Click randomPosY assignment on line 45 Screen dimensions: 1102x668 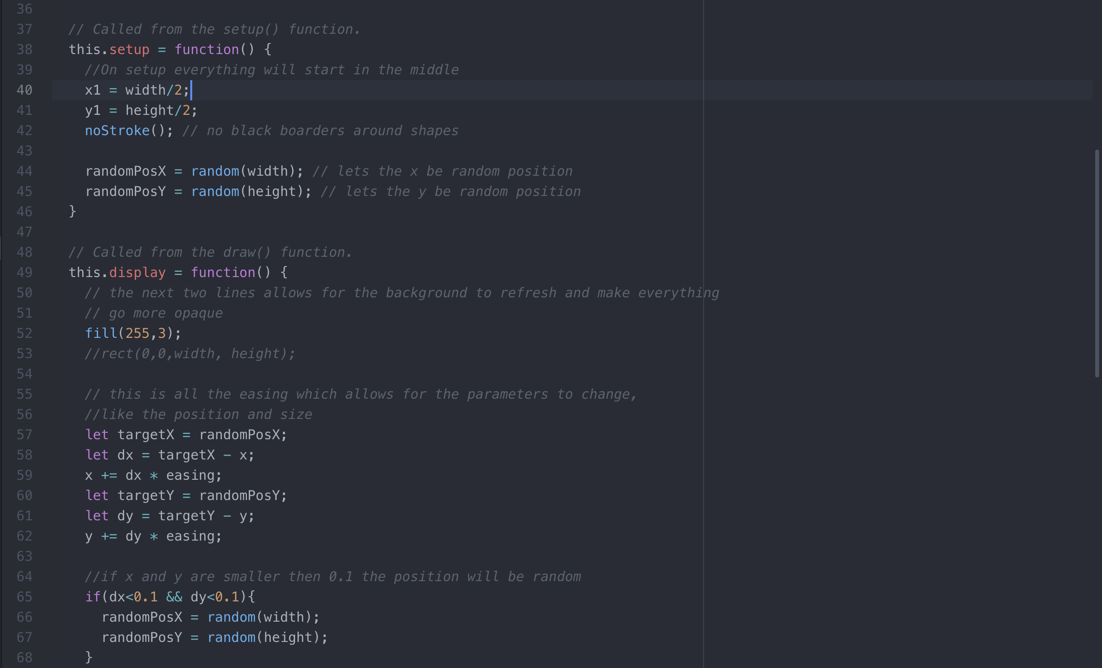[126, 192]
